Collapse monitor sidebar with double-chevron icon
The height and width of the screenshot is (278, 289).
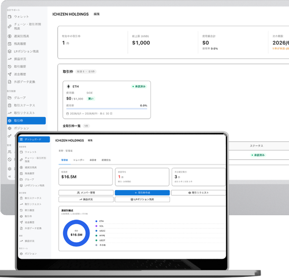(10, 177)
